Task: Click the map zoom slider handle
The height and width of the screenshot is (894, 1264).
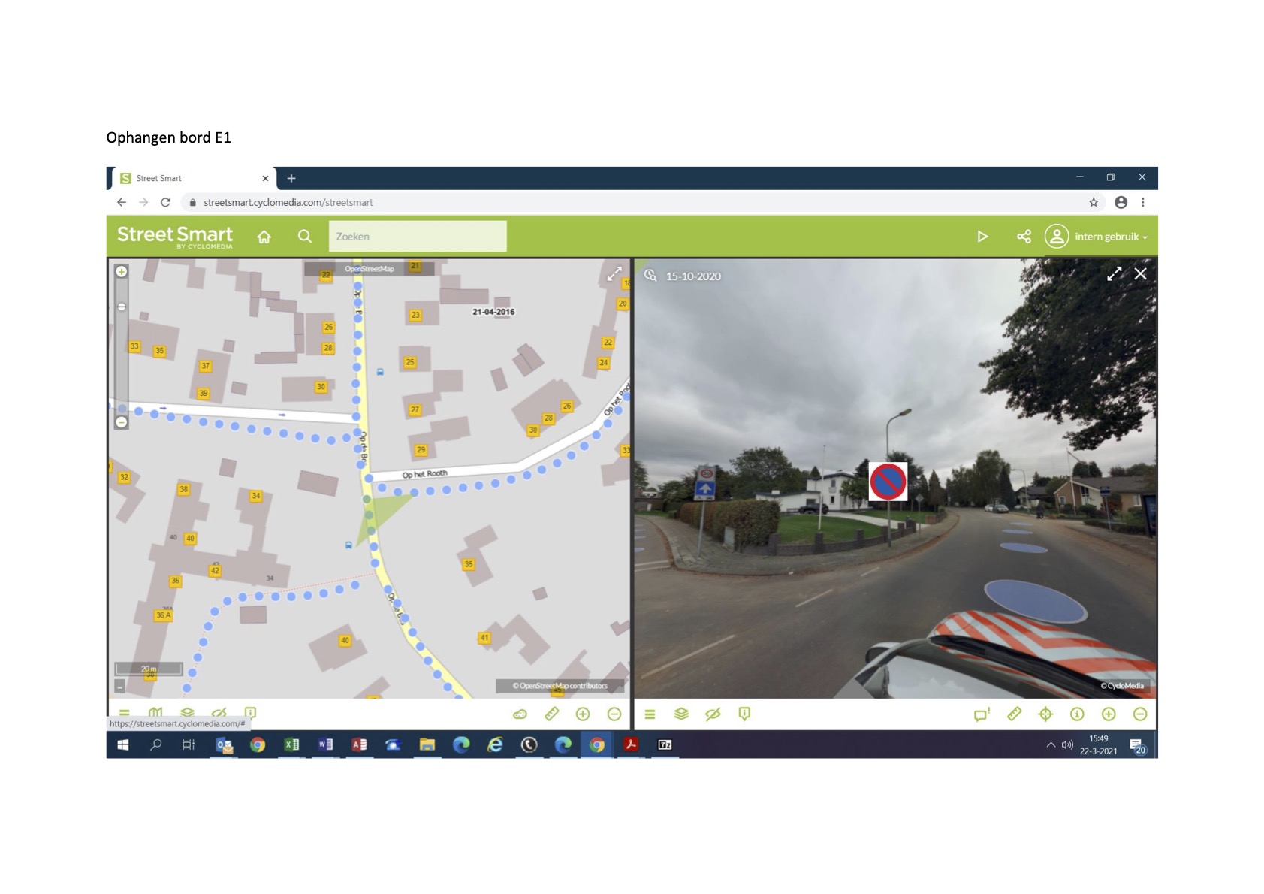Action: click(x=122, y=307)
